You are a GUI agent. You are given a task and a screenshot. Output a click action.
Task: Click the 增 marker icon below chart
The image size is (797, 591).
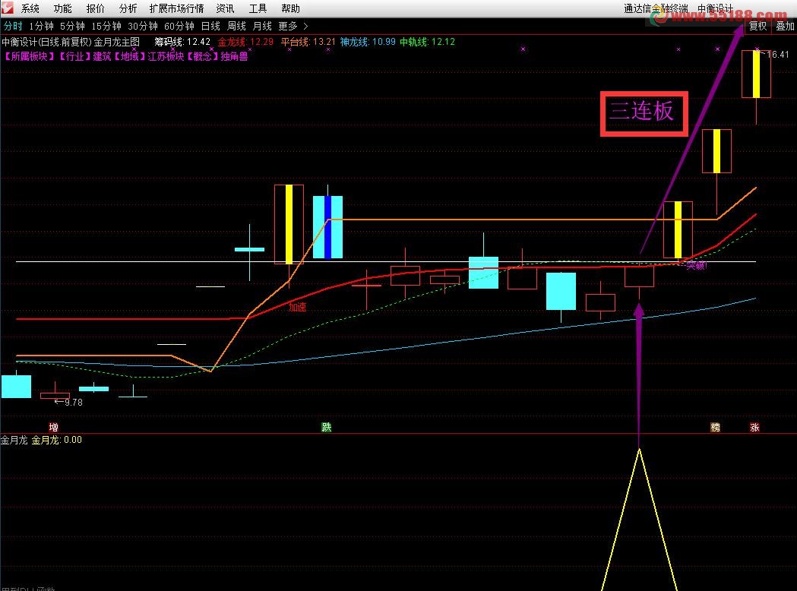pos(53,427)
